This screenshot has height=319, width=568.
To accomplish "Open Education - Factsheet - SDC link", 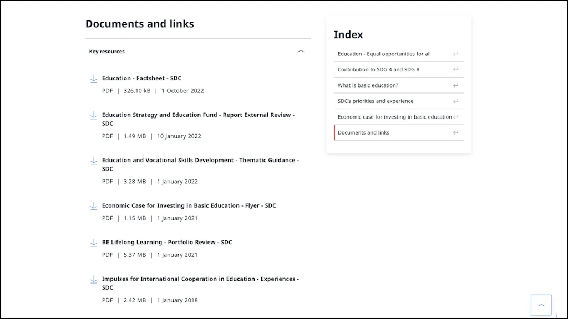I will click(141, 78).
